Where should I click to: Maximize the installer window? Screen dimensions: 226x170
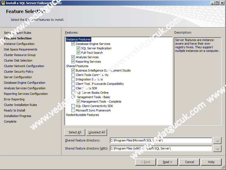[217, 3]
